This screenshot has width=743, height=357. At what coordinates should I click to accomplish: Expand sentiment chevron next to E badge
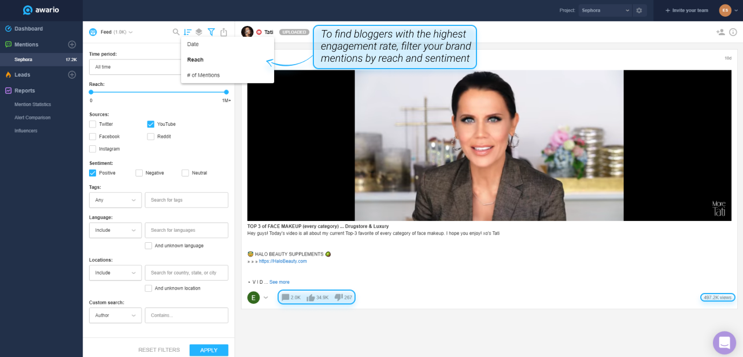pos(266,298)
